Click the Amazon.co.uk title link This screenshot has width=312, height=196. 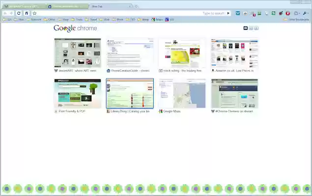[x=232, y=71]
